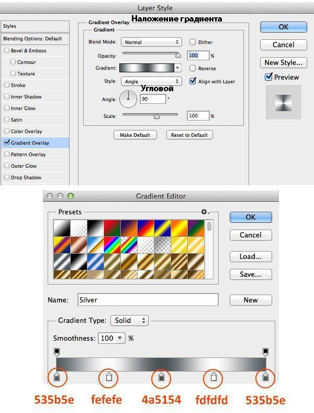Disable the Gradient Overlay checkbox

click(x=7, y=142)
